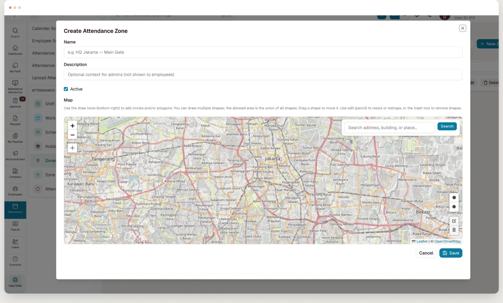Go to Dashboard in the sidebar

click(x=15, y=50)
